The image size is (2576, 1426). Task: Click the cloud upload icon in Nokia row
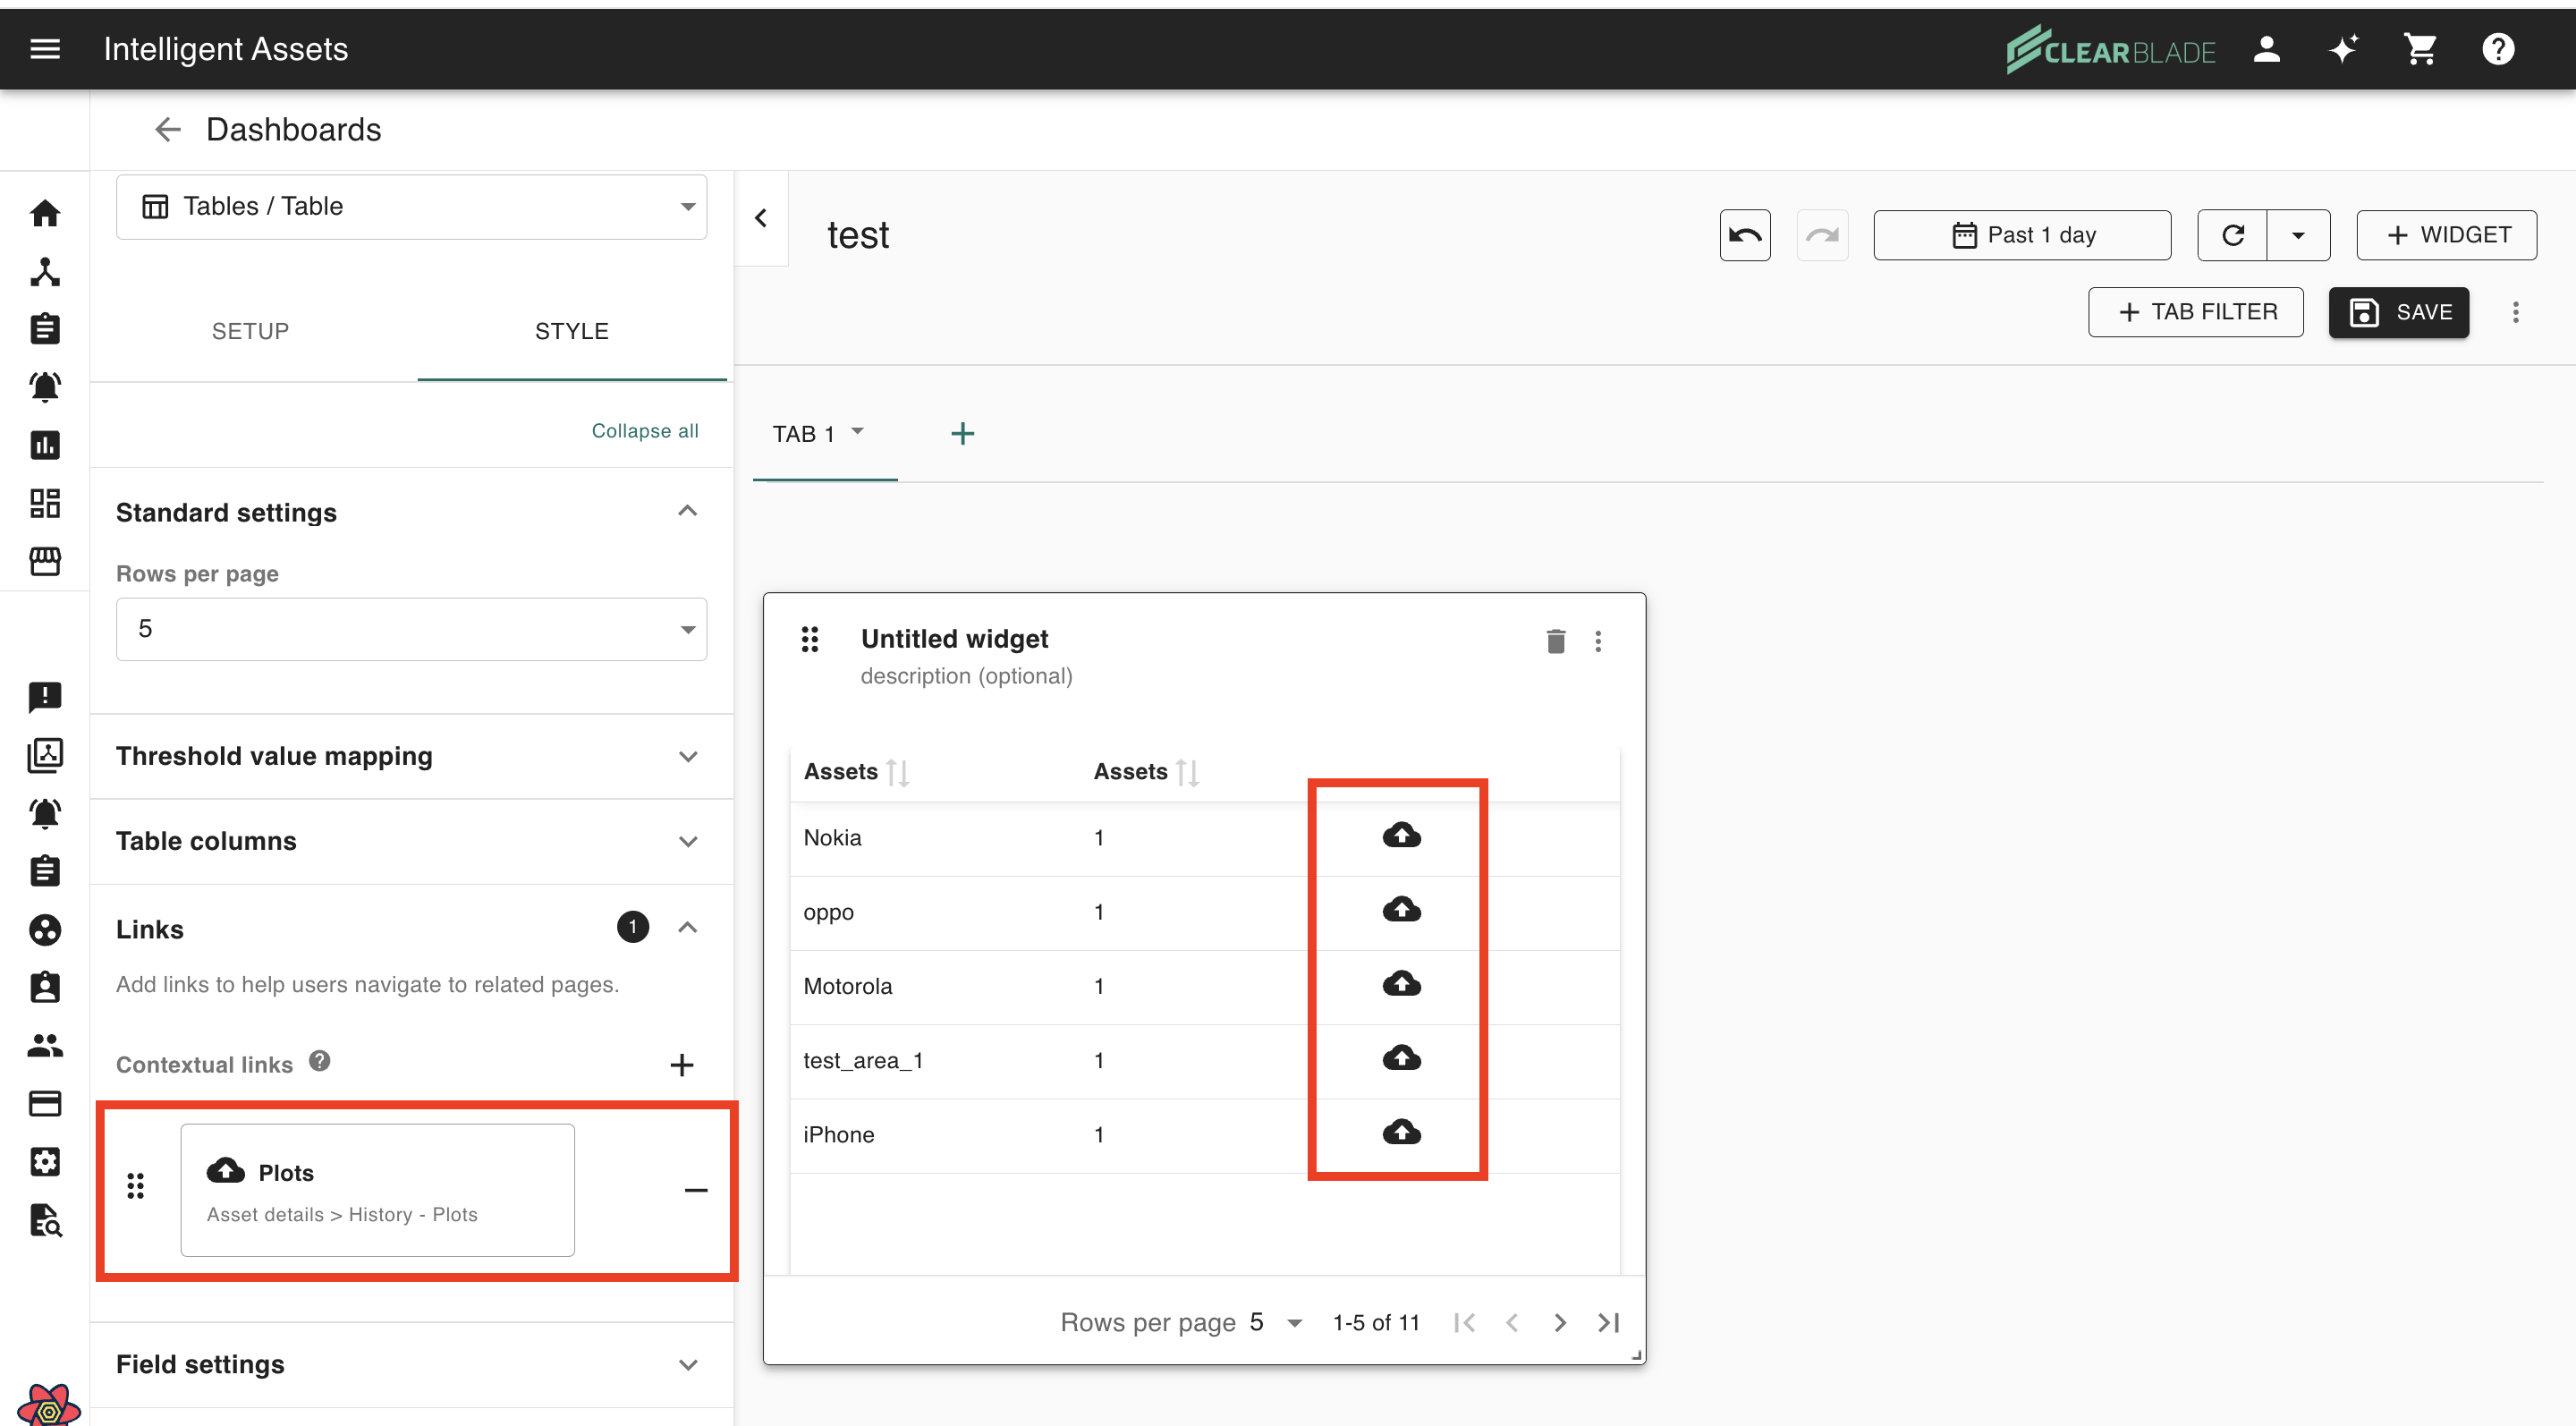point(1401,835)
